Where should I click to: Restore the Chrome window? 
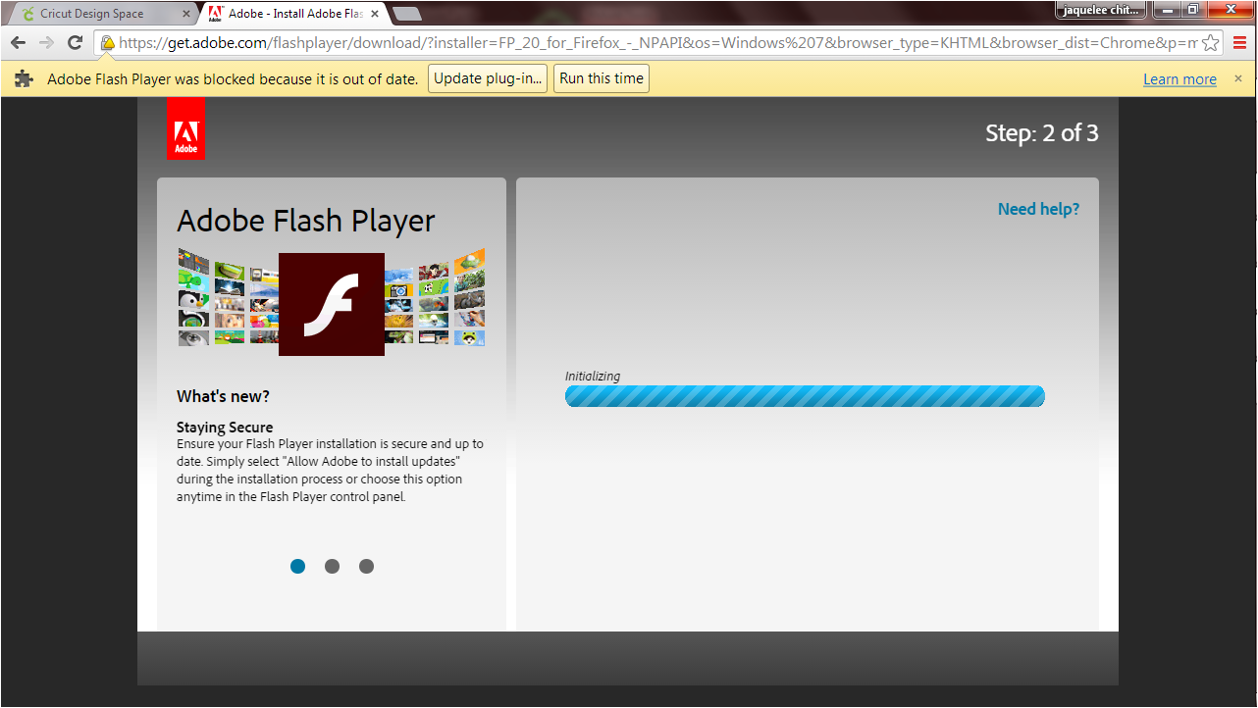1192,10
